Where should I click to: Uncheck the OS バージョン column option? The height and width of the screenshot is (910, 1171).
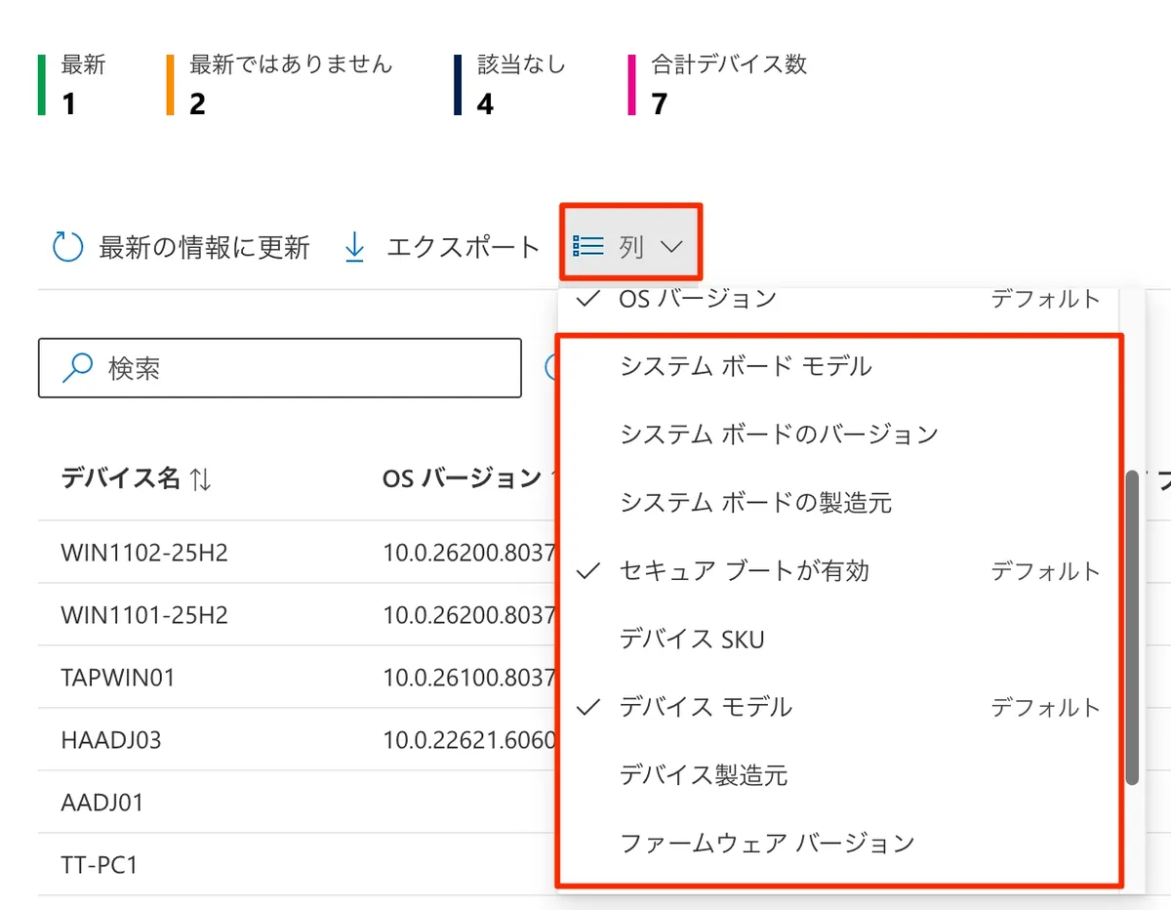(697, 299)
